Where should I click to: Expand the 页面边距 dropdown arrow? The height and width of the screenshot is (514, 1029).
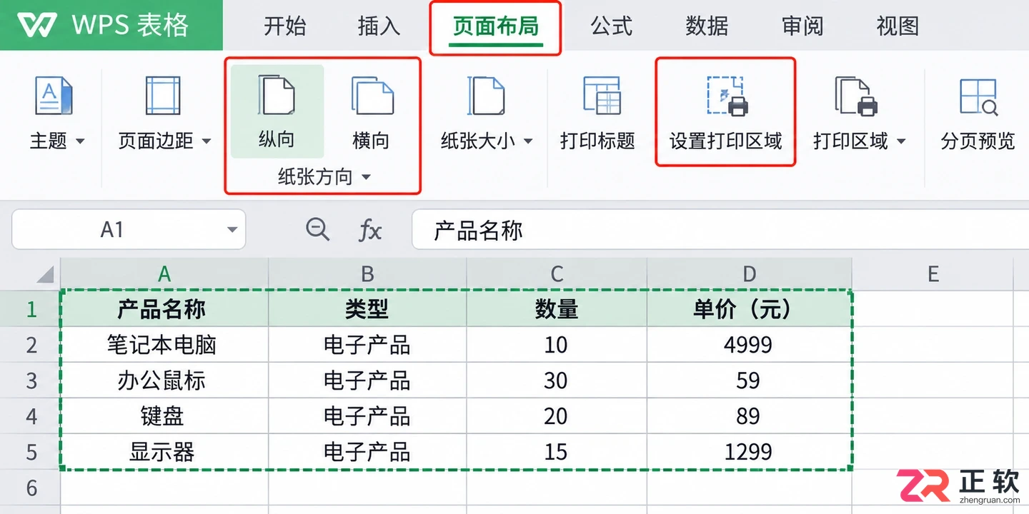click(x=207, y=141)
